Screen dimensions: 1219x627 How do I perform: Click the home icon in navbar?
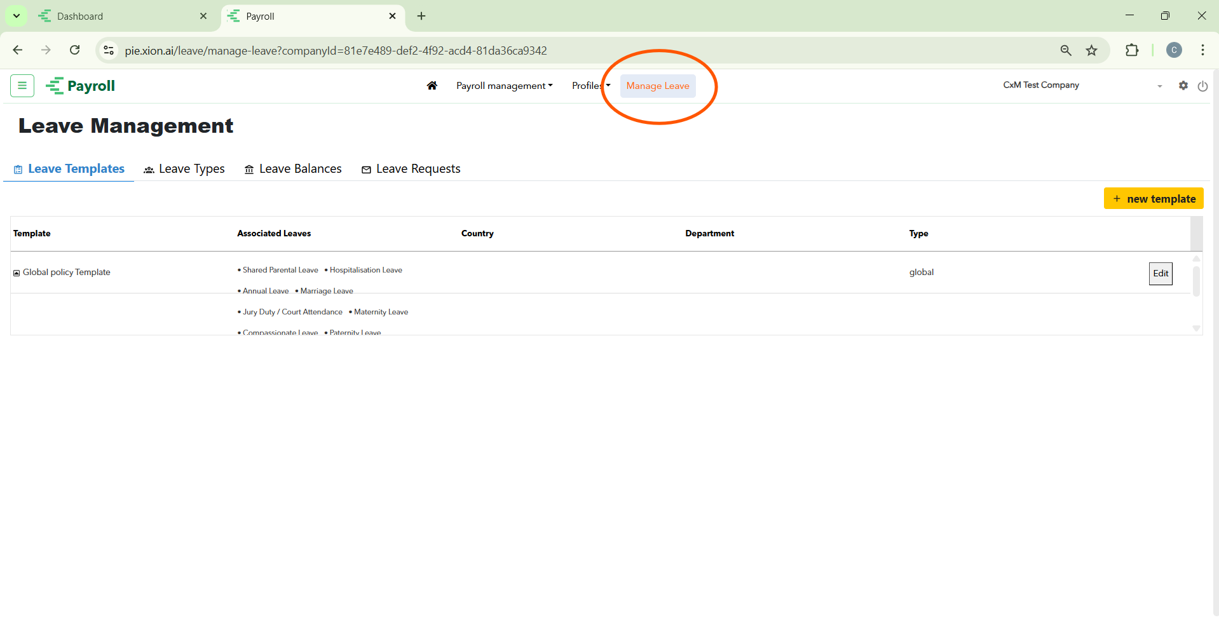(x=432, y=86)
